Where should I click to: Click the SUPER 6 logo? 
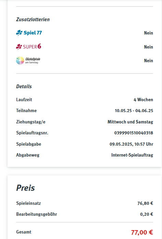[x=28, y=47]
